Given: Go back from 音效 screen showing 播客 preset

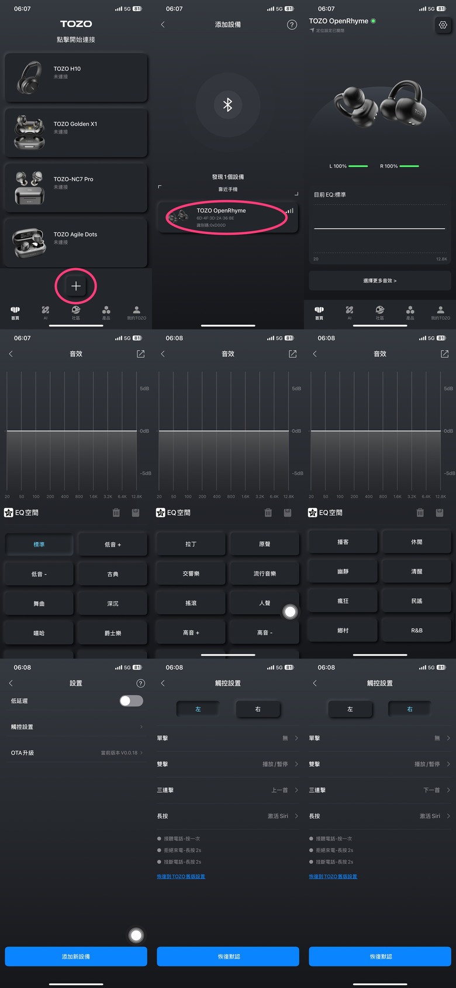Looking at the screenshot, I should click(x=315, y=354).
